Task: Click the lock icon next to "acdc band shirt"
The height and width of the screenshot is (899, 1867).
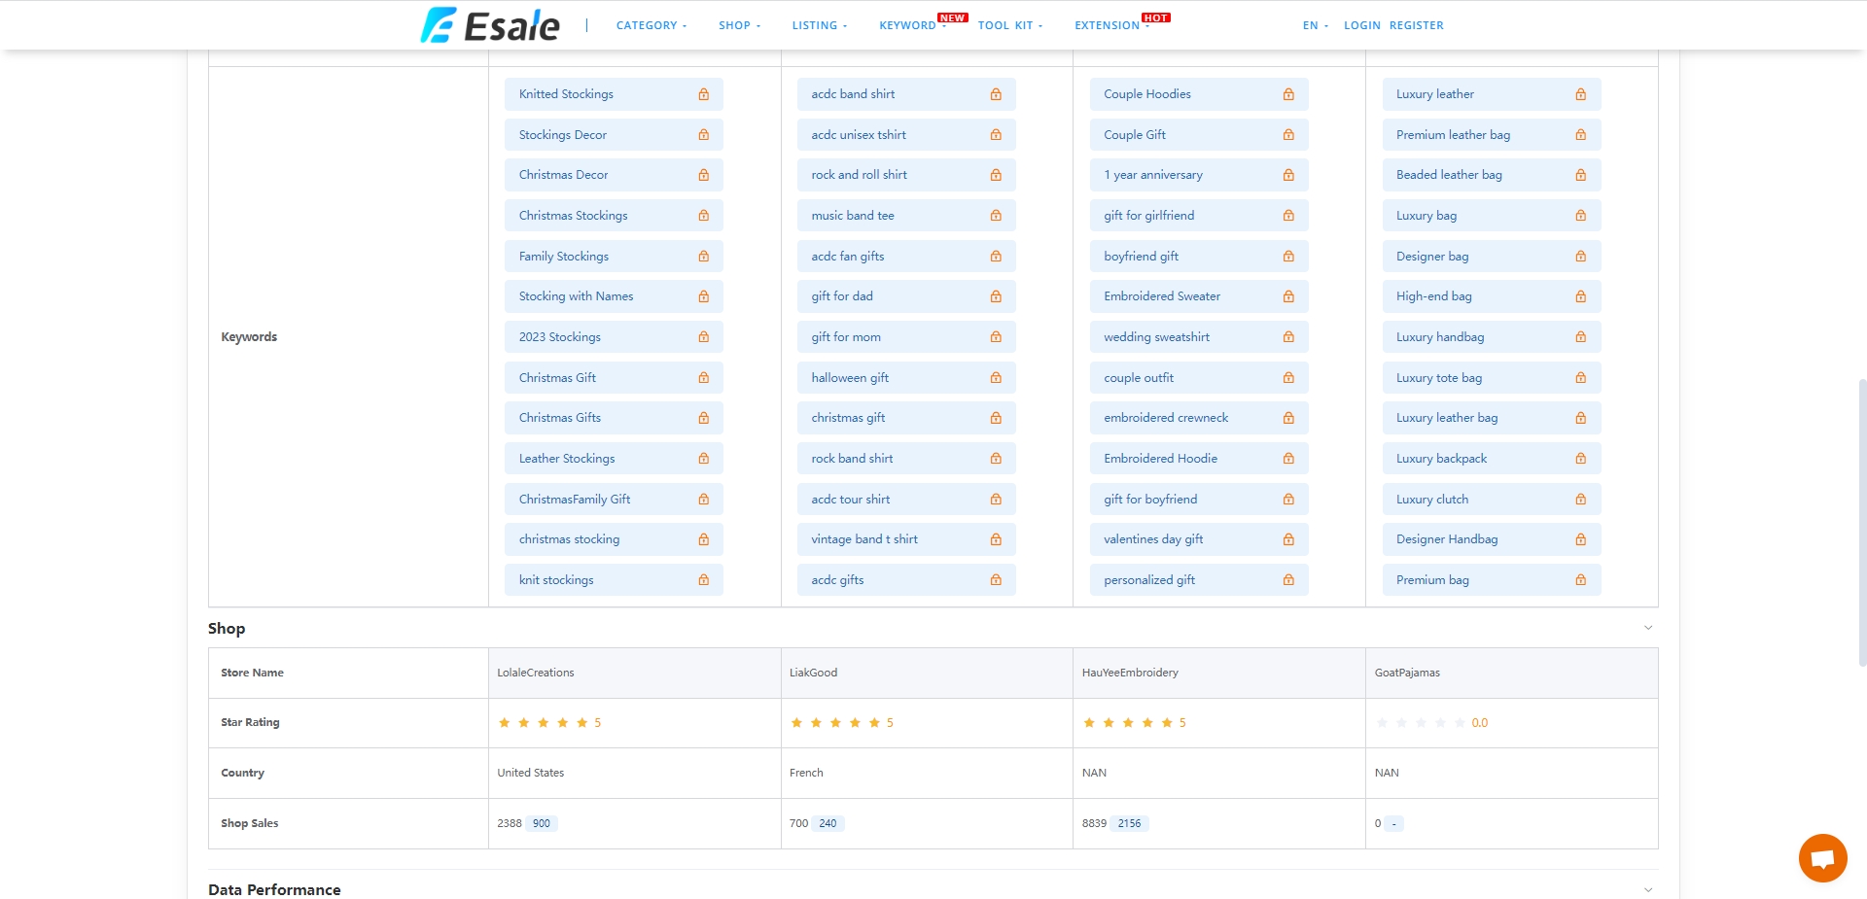Action: point(995,93)
